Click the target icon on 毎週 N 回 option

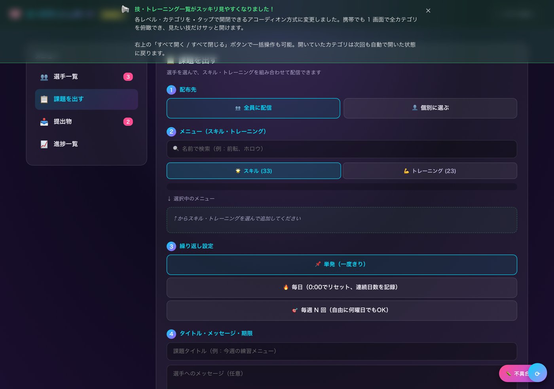point(295,310)
